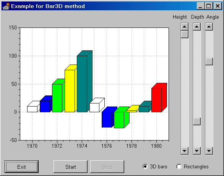Click the Height scrollbar track below thumb
Viewport: 224px width, 176px height.
pyautogui.click(x=184, y=92)
